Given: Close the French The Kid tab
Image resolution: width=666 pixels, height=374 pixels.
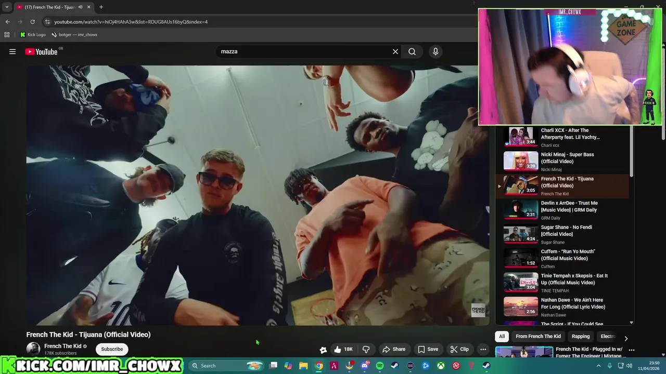Looking at the screenshot, I should pos(88,7).
